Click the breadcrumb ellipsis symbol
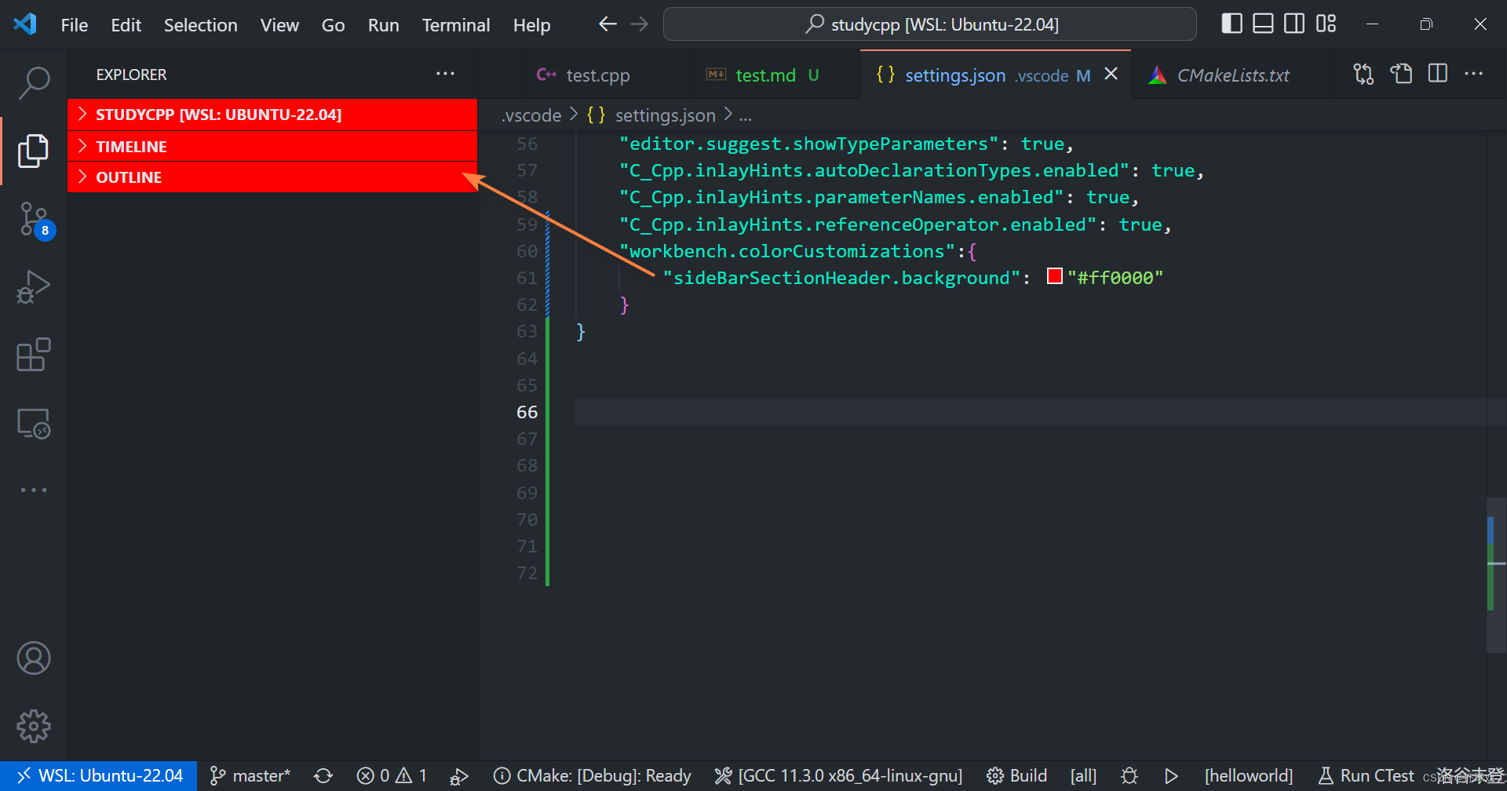The width and height of the screenshot is (1507, 791). coord(745,116)
